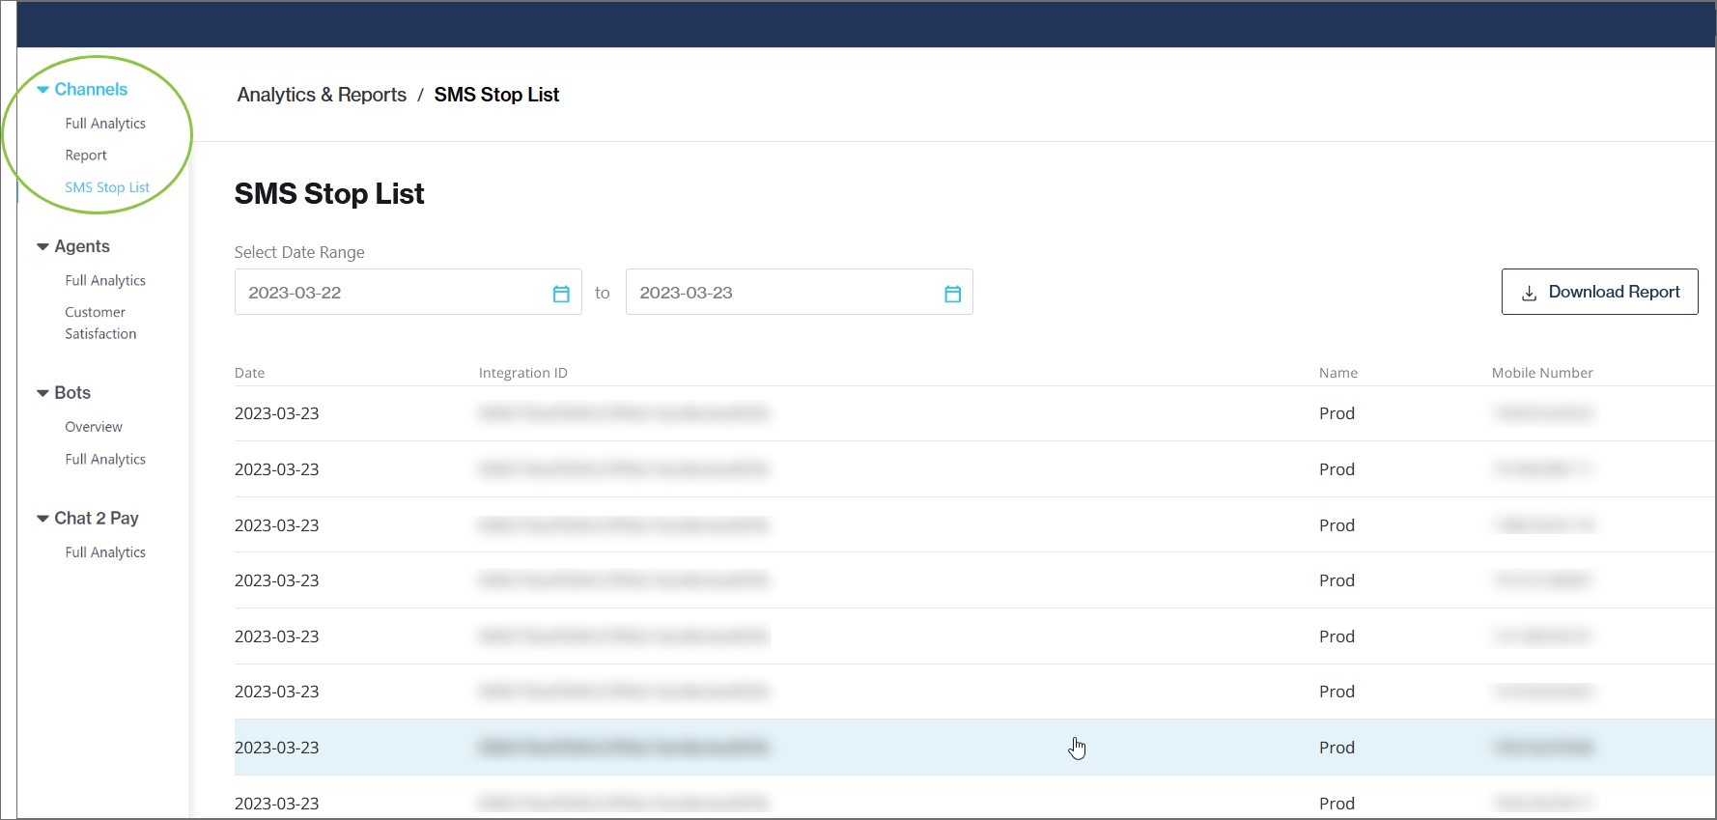Open Full Analytics under Bots
This screenshot has height=820, width=1717.
105,460
